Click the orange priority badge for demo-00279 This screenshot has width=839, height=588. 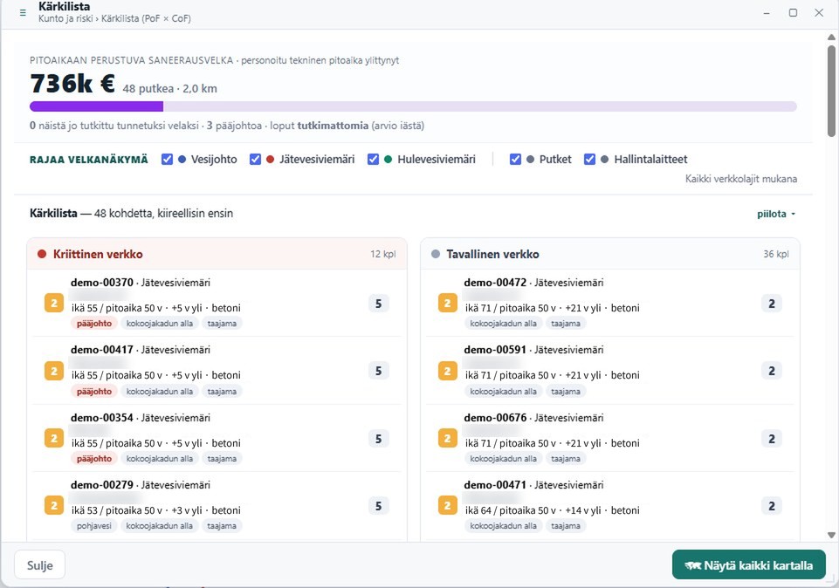point(54,505)
